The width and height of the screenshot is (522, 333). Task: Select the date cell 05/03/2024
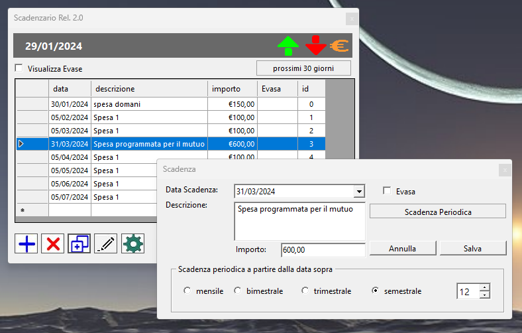pos(70,131)
